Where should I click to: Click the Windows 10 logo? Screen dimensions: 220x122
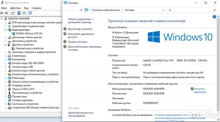180,37
